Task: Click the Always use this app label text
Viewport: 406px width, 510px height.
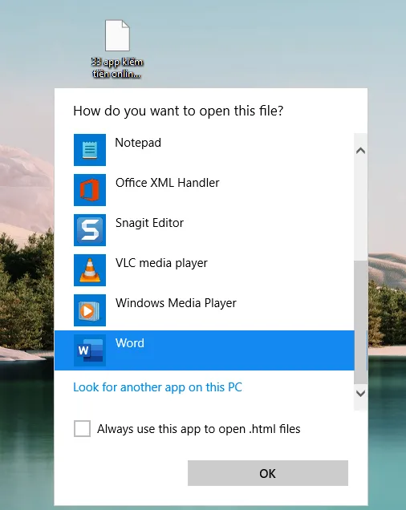Action: 199,429
